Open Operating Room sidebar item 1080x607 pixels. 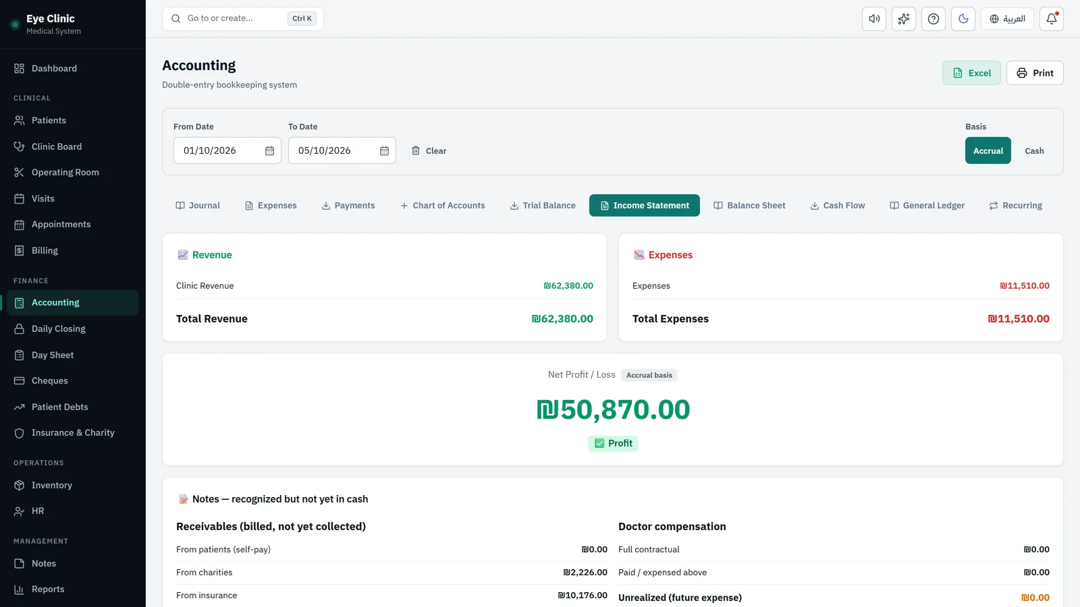(x=73, y=172)
